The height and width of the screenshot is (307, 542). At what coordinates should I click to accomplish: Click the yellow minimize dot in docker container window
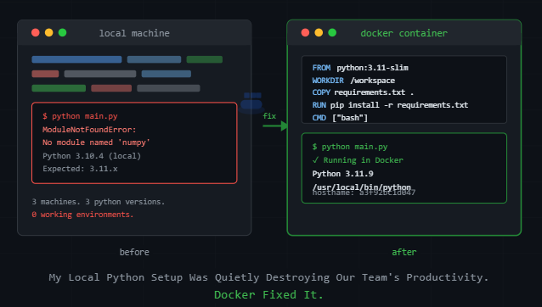(x=319, y=32)
